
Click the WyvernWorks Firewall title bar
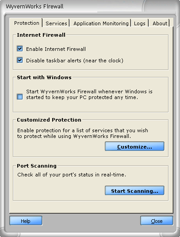click(90, 6)
